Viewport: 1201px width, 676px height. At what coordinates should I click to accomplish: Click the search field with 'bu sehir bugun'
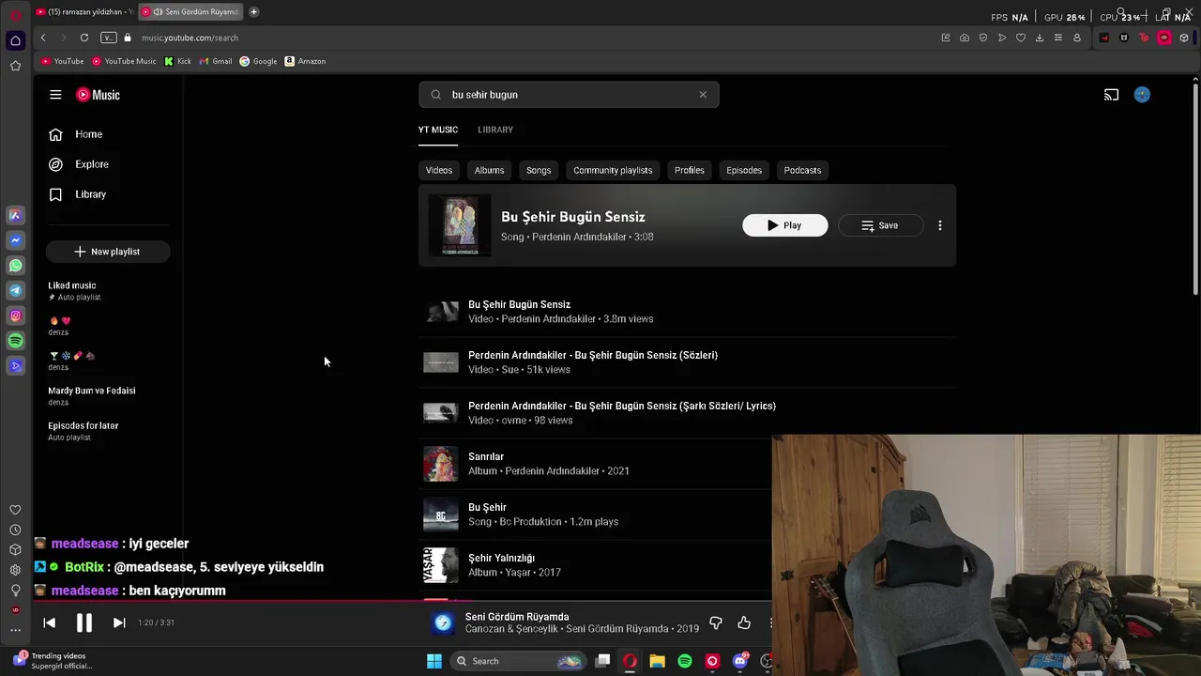click(569, 95)
